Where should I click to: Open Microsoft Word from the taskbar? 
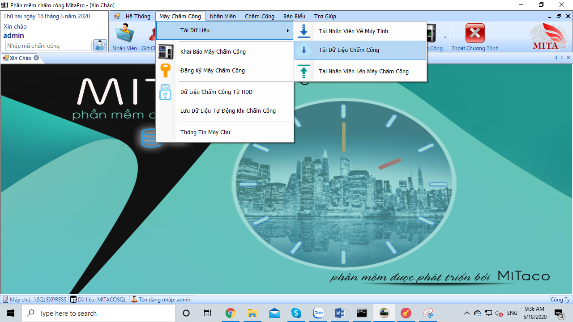coord(340,313)
